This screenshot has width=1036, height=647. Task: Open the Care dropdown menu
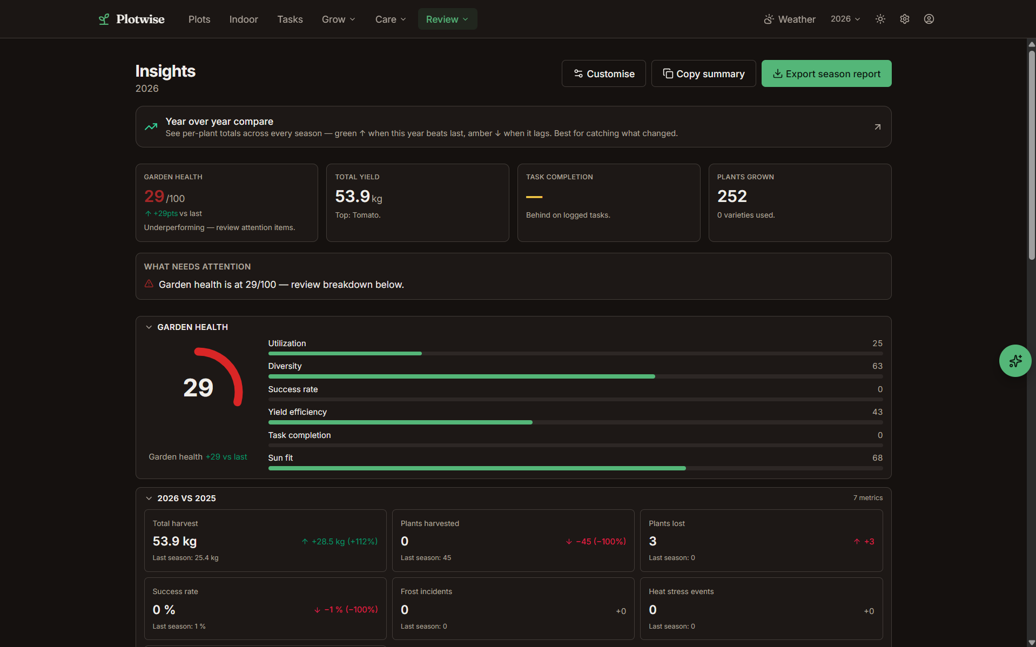pyautogui.click(x=391, y=19)
